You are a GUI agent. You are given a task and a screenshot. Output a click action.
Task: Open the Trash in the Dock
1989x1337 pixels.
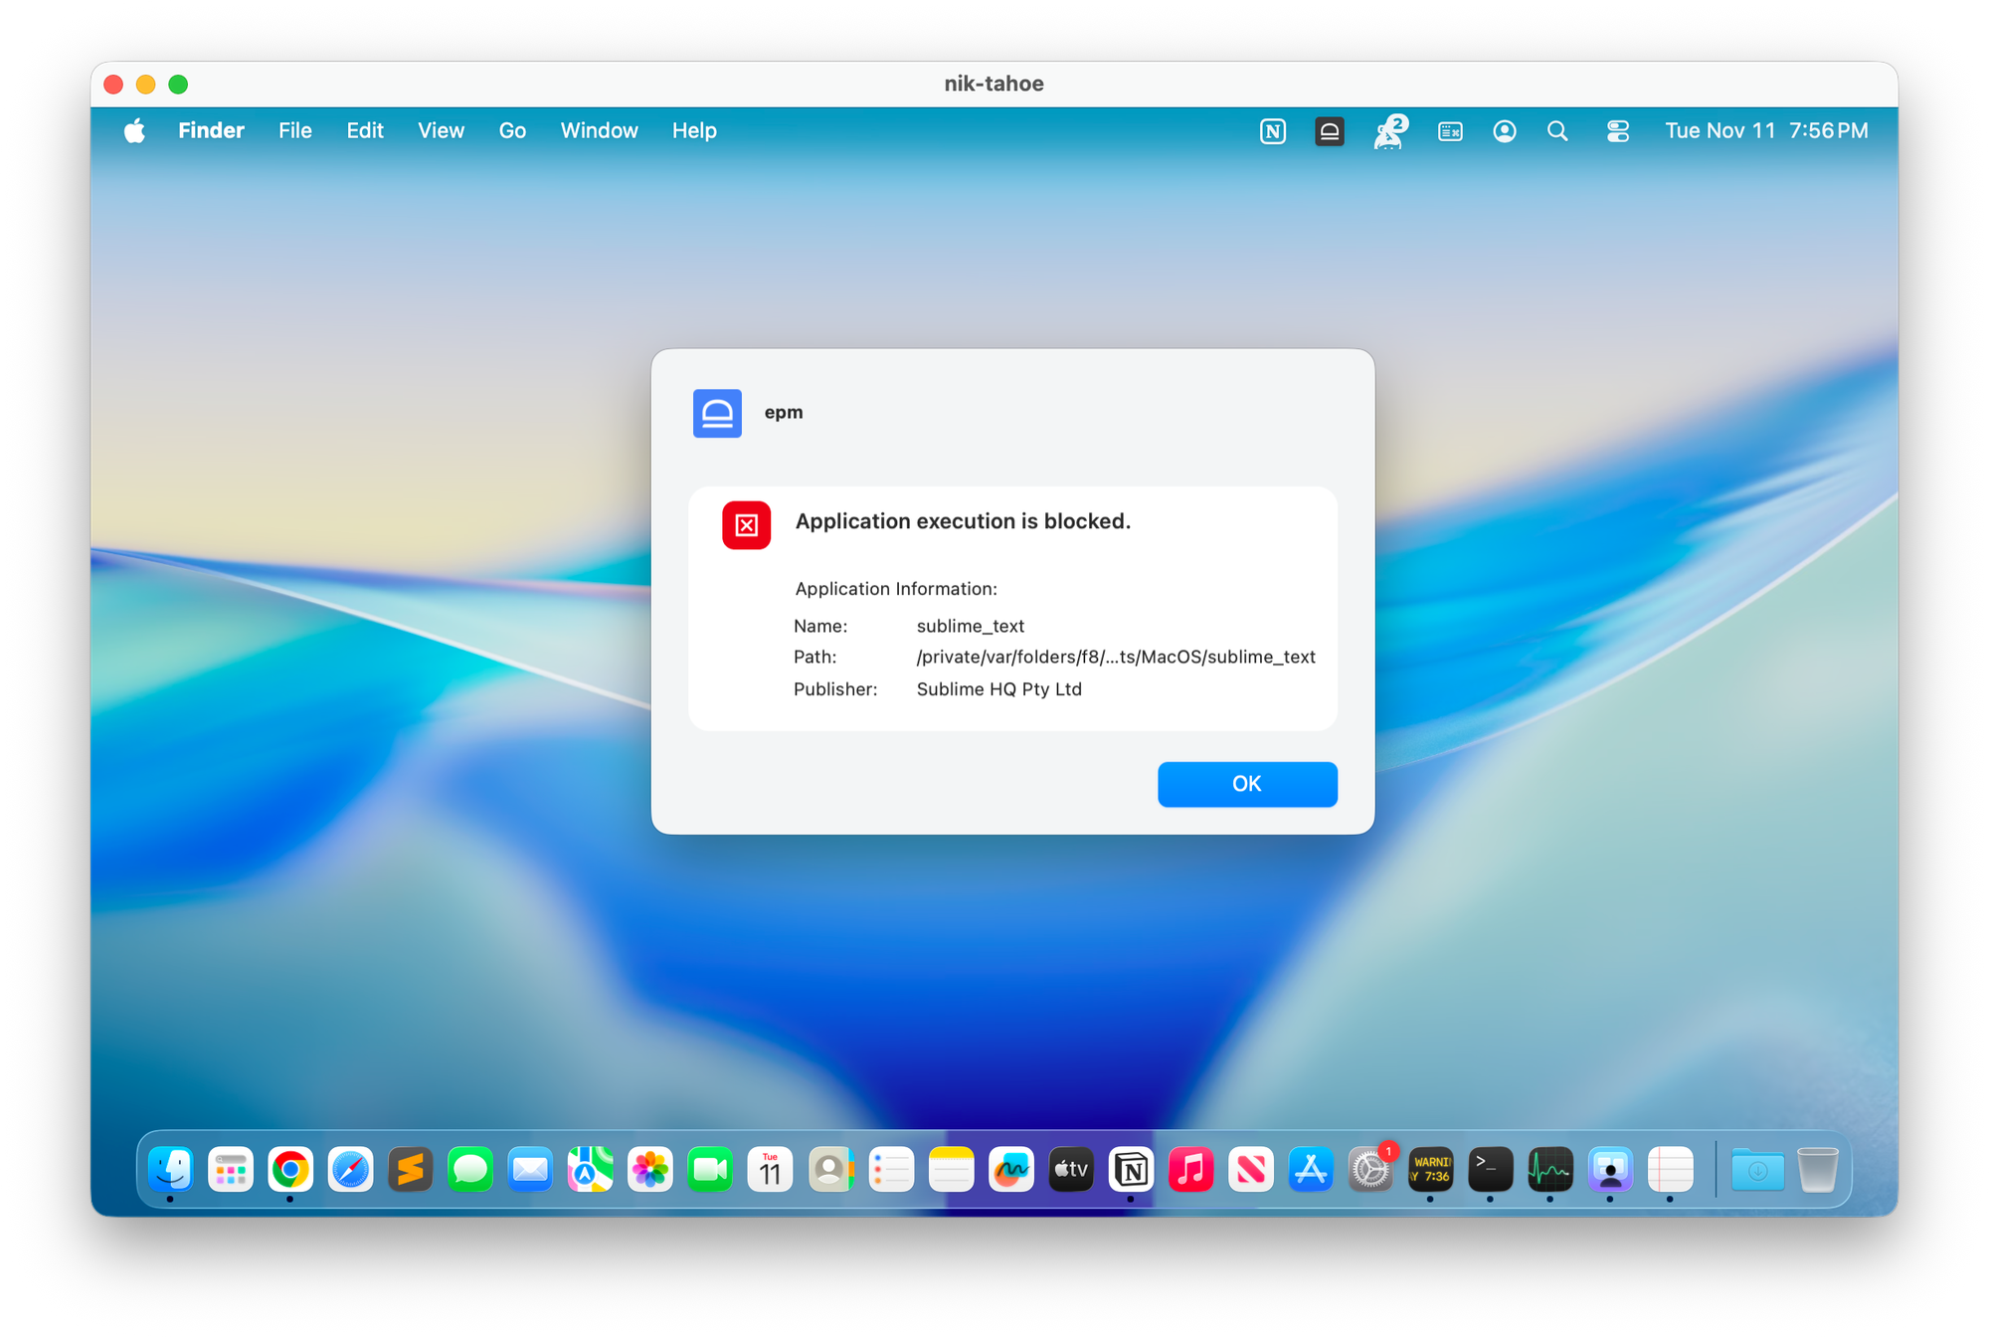coord(1817,1170)
